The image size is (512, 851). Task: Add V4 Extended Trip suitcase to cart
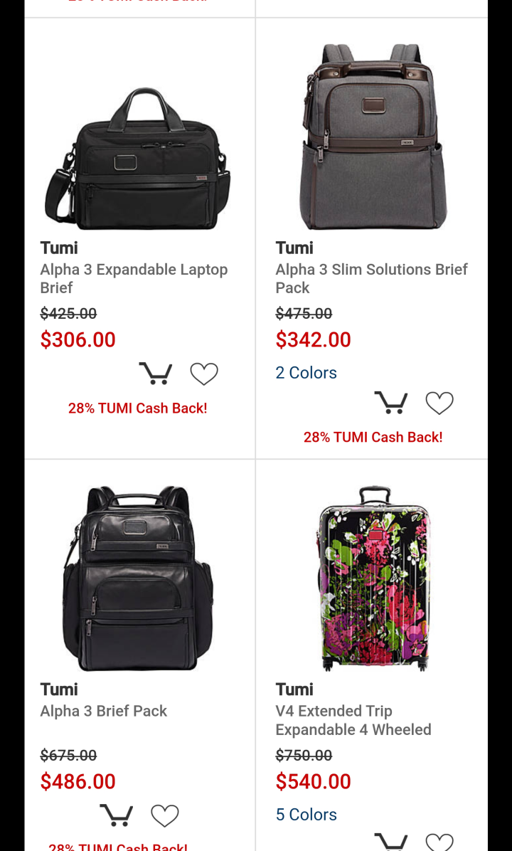(x=391, y=842)
